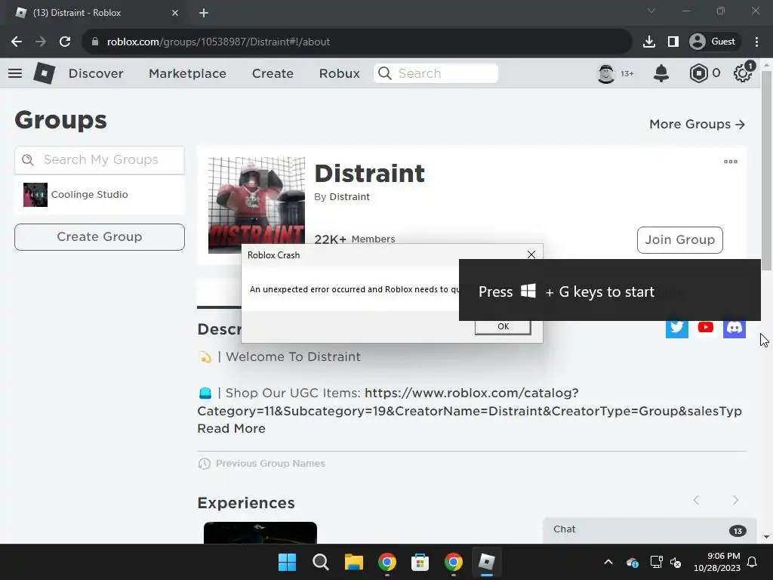The height and width of the screenshot is (580, 773).
Task: Open the tab search chevron
Action: [651, 11]
